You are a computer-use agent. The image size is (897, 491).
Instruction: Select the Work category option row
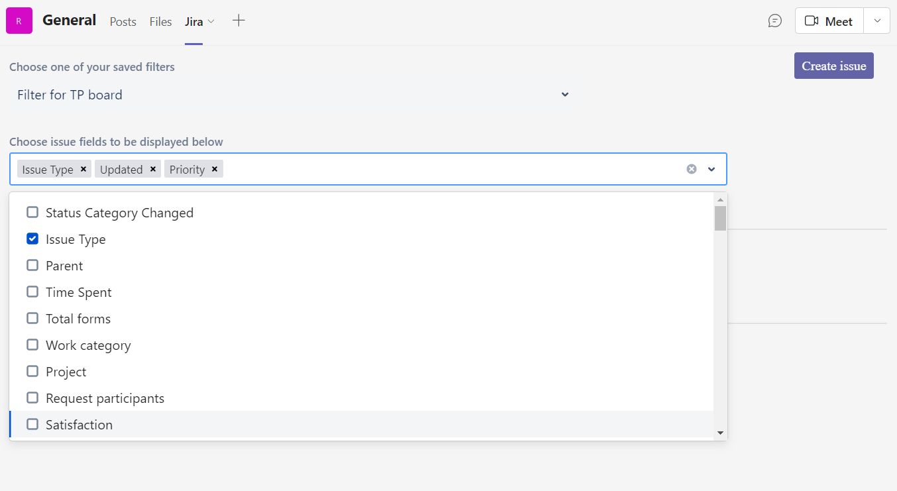coord(88,345)
